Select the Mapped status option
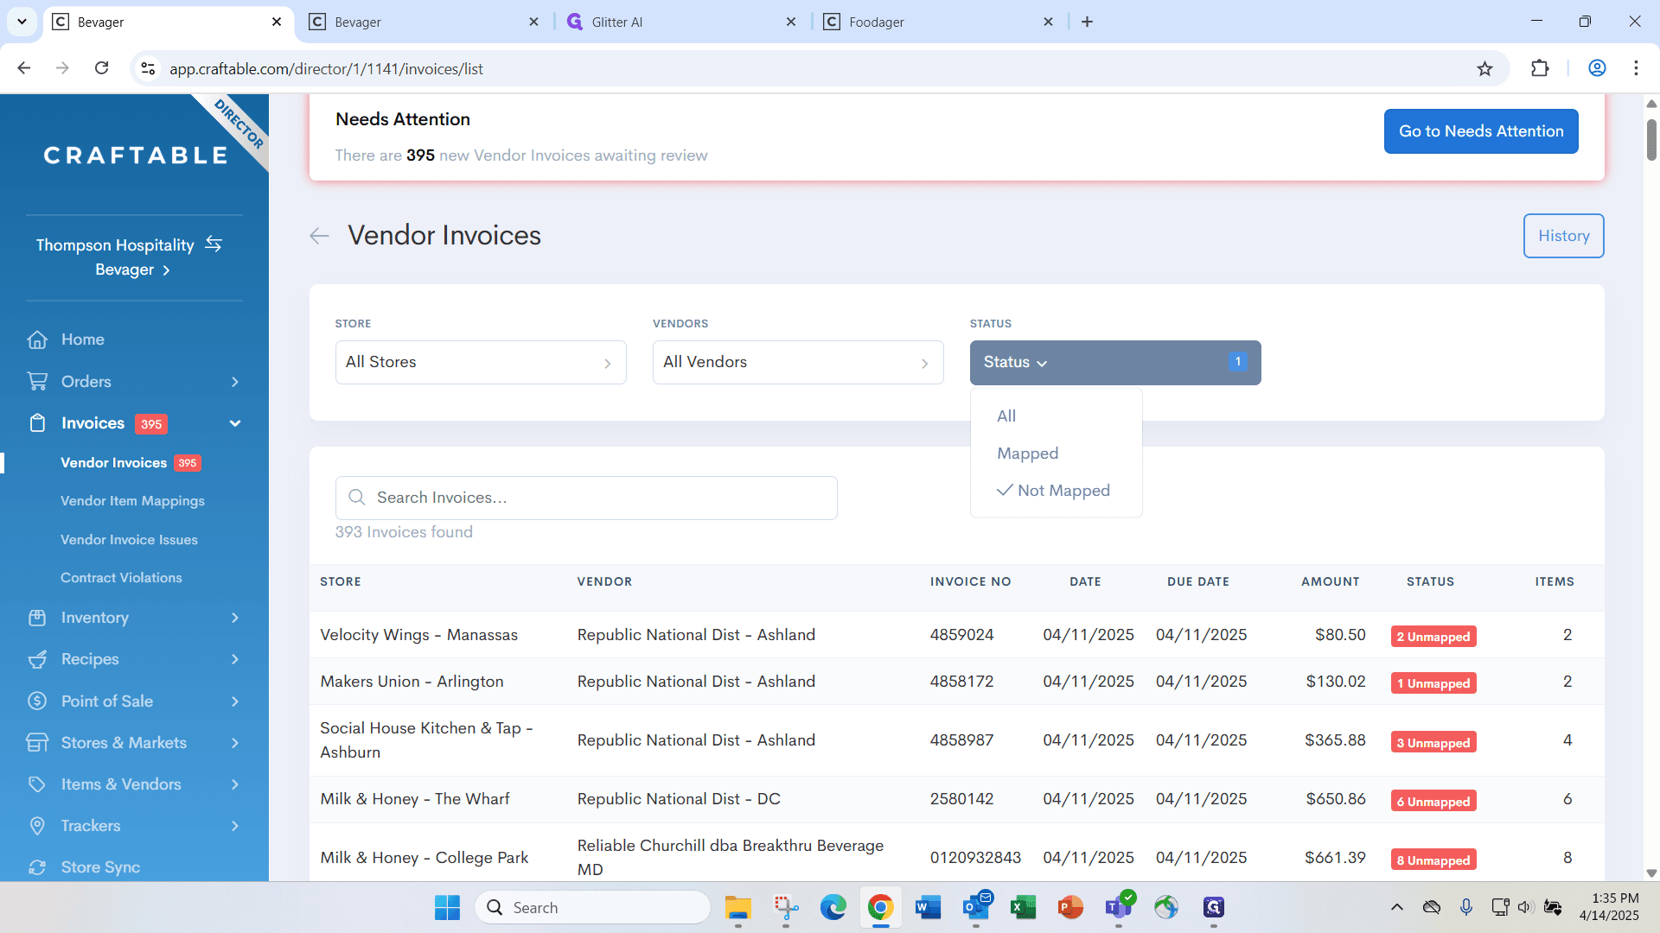This screenshot has width=1660, height=933. point(1027,454)
